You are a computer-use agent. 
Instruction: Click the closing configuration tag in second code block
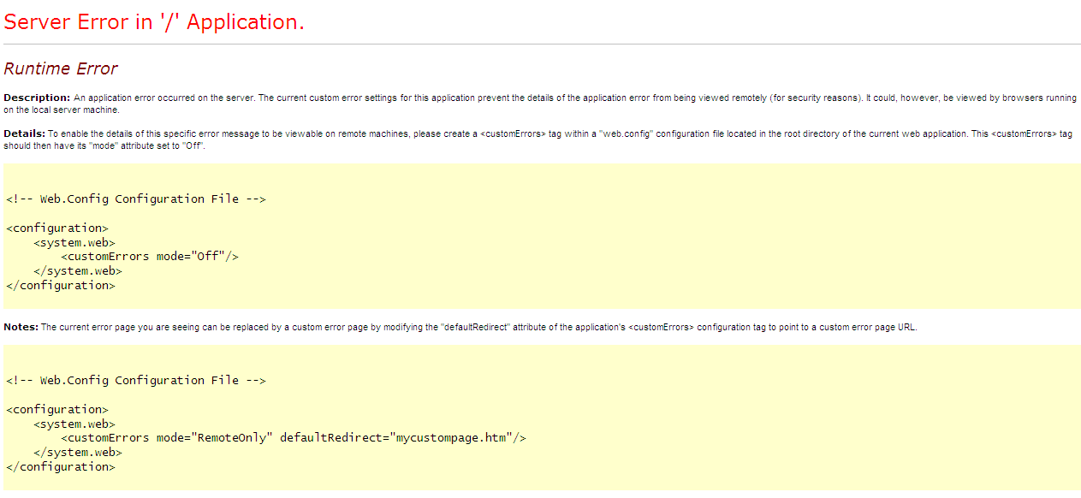[60, 466]
